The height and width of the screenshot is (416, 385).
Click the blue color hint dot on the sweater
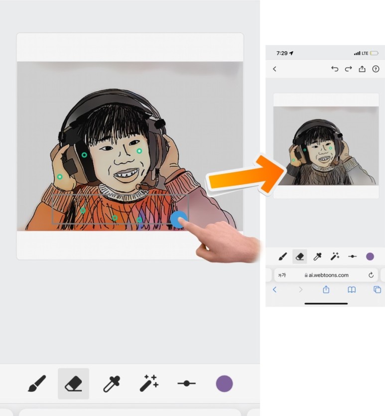(x=179, y=219)
